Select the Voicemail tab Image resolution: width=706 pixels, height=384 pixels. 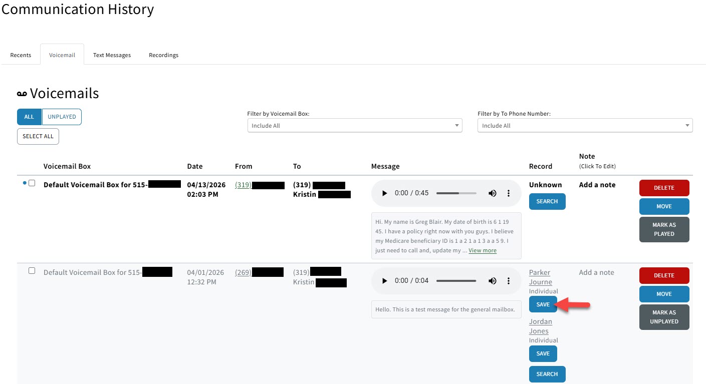click(x=62, y=55)
